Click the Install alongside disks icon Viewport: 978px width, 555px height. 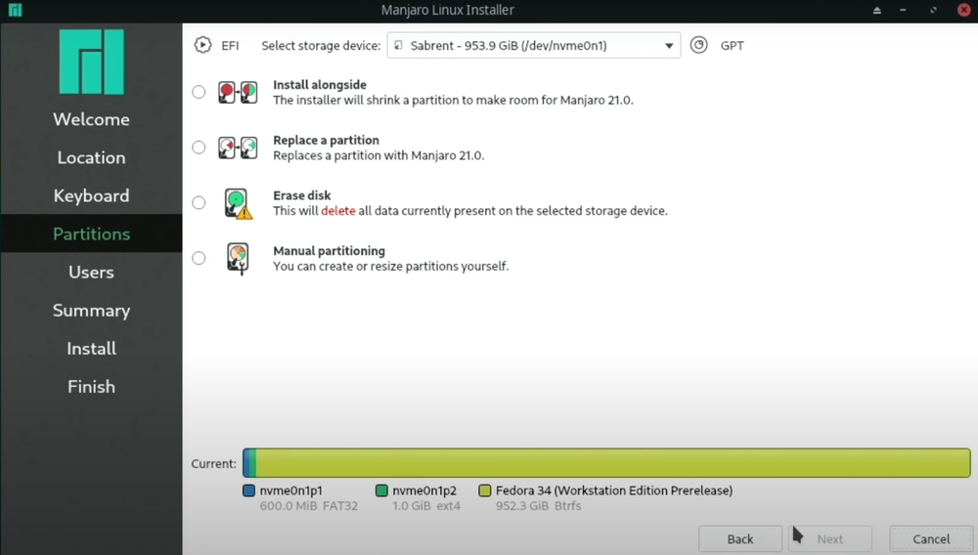(238, 92)
